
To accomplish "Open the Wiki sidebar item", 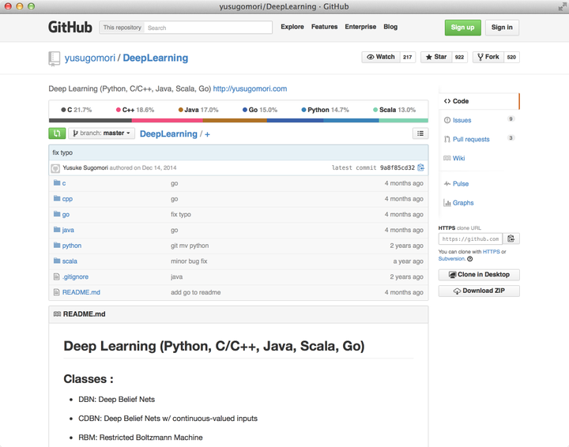I will coord(458,158).
